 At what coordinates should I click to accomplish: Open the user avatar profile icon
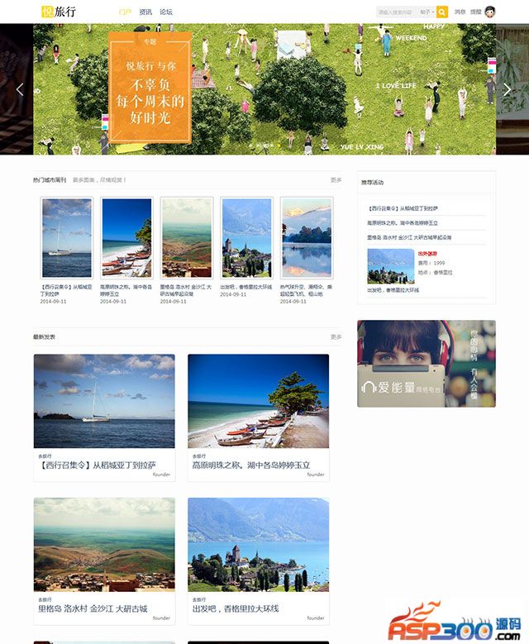489,12
